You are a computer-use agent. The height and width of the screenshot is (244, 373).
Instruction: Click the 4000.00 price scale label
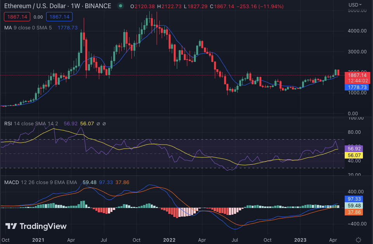[357, 31]
